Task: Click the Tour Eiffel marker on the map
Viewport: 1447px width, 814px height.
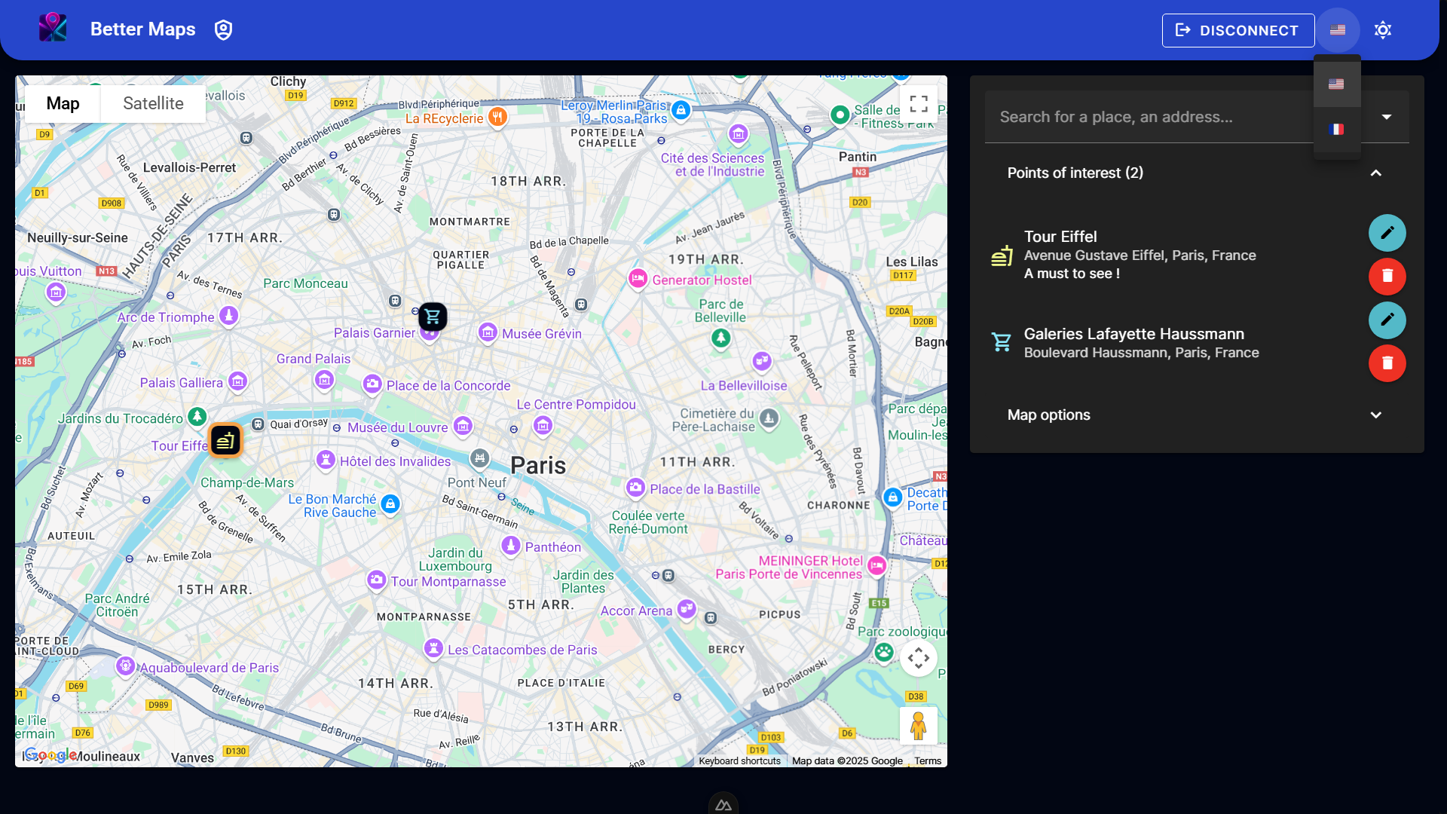Action: 225,441
